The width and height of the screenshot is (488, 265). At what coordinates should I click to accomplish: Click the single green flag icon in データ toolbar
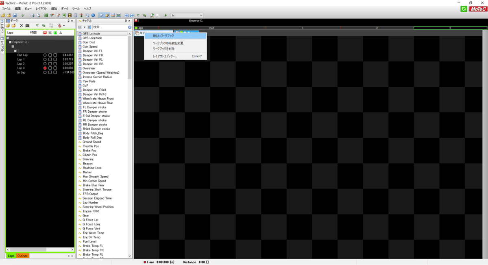point(37,25)
